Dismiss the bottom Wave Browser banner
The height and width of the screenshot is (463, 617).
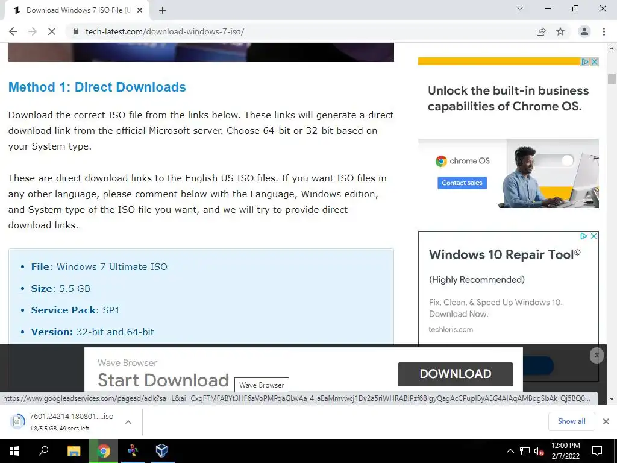(x=597, y=355)
